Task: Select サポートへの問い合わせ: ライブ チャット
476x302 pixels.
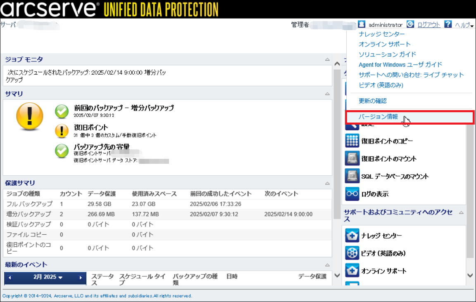Action: click(411, 75)
